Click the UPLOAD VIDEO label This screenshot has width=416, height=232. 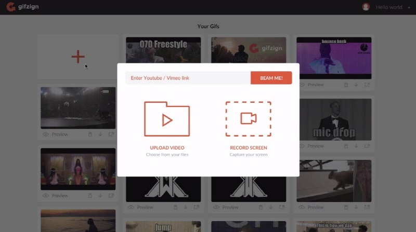click(x=167, y=148)
